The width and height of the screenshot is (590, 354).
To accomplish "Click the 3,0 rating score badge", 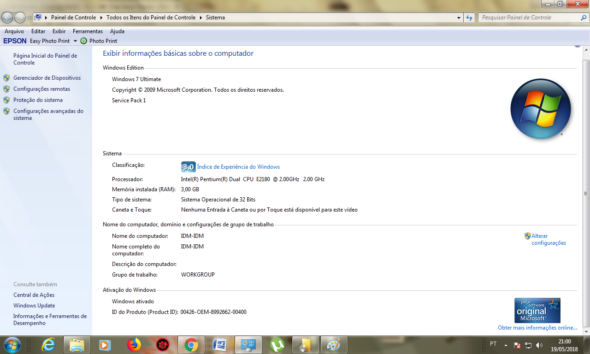I will (188, 167).
